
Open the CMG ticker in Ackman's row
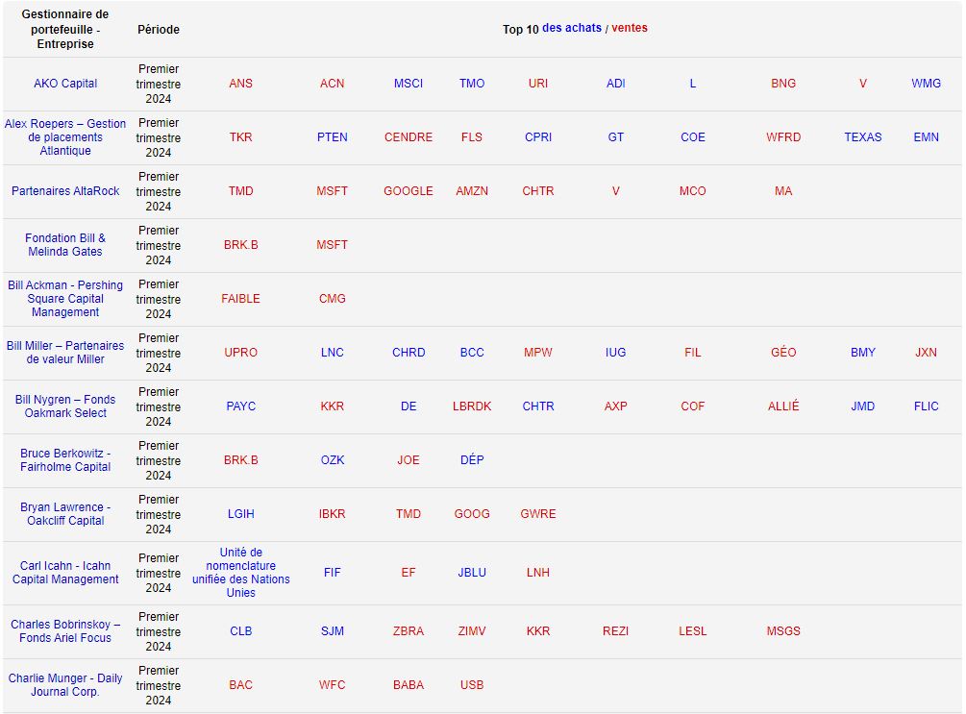[x=332, y=299]
